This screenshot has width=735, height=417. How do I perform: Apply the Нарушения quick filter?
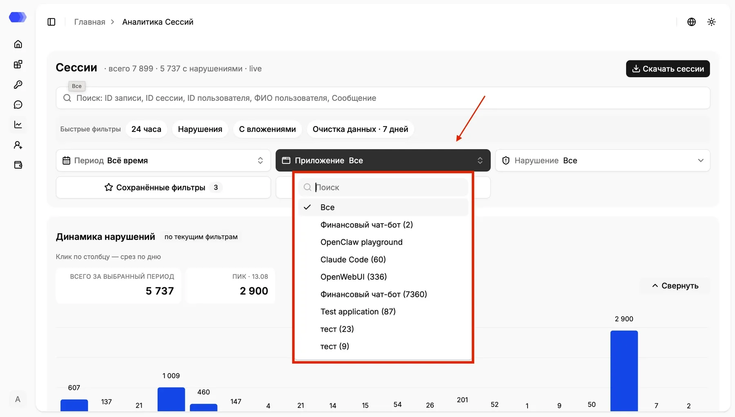coord(200,129)
